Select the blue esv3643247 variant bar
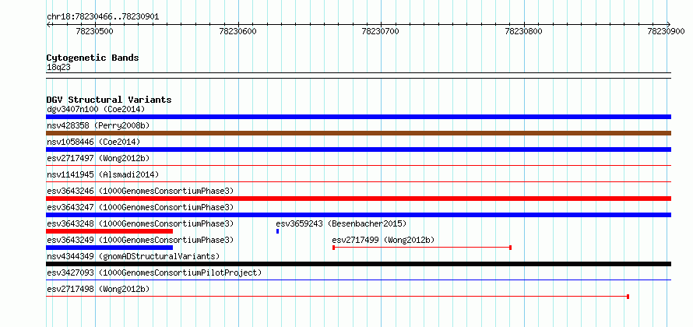Image resolution: width=693 pixels, height=327 pixels. click(358, 215)
